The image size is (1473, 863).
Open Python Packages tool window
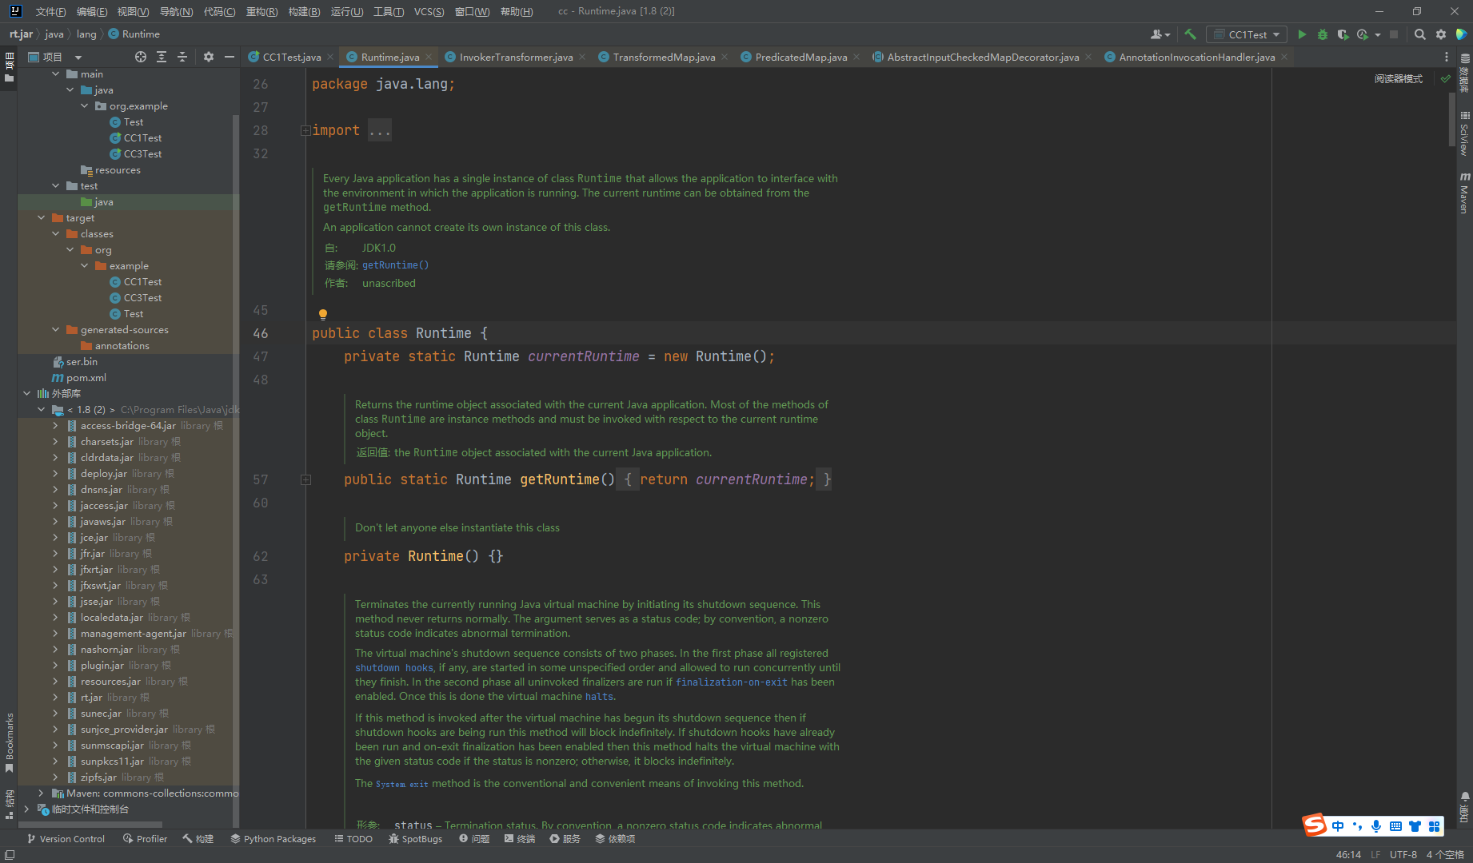(x=273, y=839)
